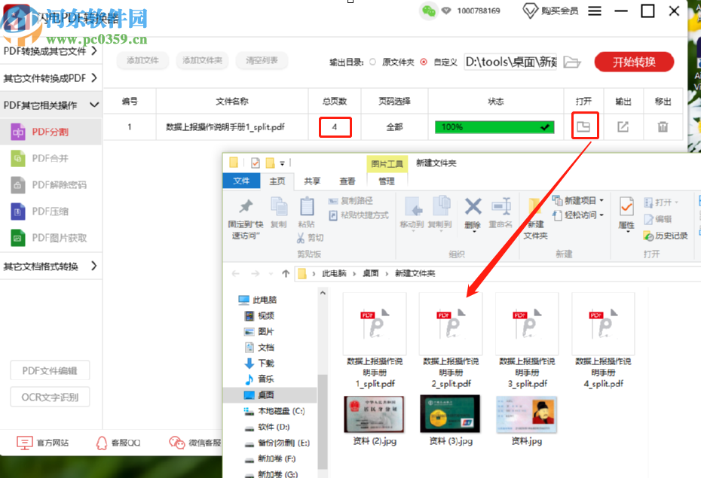Screen dimensions: 701x478
Task: Remove the file using the trash icon
Action: pos(663,126)
